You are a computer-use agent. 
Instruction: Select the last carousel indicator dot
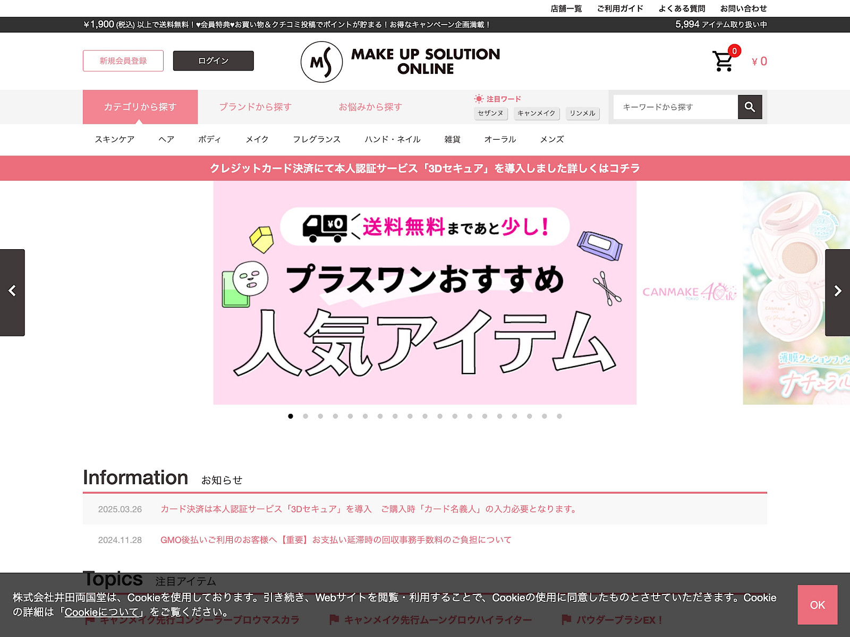click(558, 417)
